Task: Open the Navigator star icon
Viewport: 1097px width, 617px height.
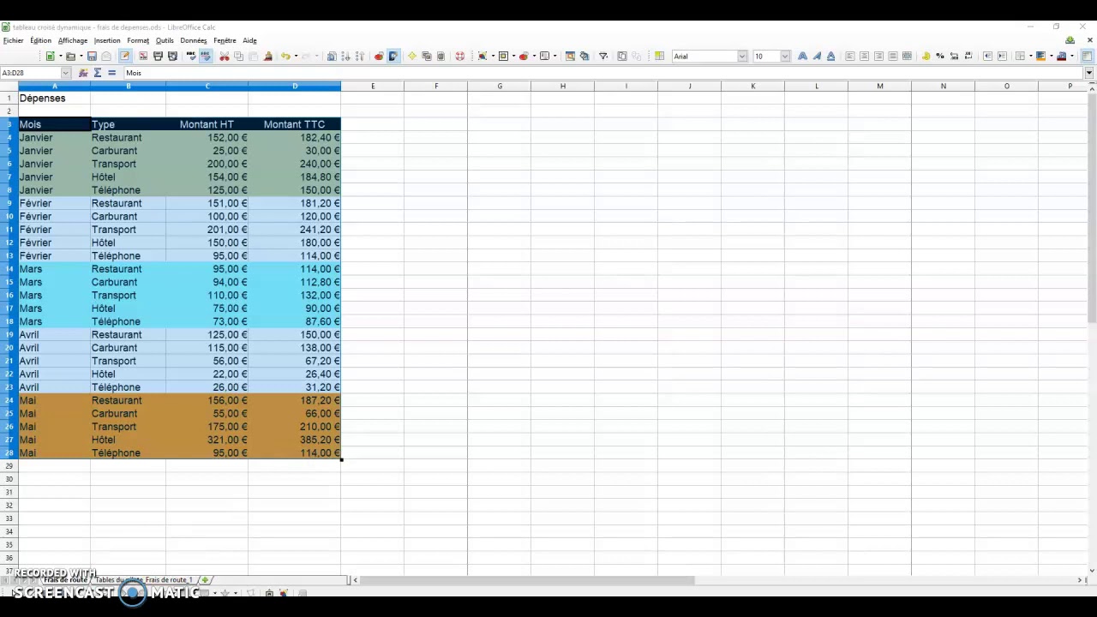Action: click(411, 56)
